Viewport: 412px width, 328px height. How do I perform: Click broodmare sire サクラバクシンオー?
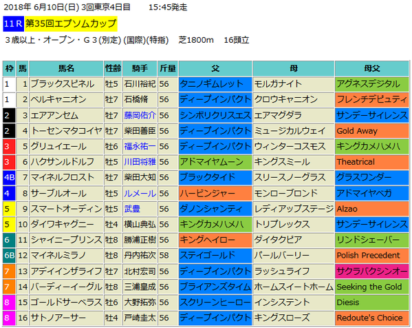(x=372, y=271)
